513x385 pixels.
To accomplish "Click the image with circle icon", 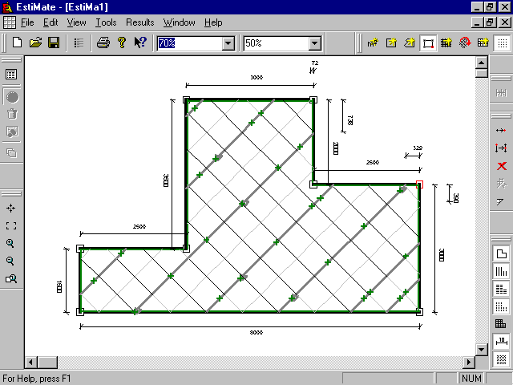I will pyautogui.click(x=12, y=132).
